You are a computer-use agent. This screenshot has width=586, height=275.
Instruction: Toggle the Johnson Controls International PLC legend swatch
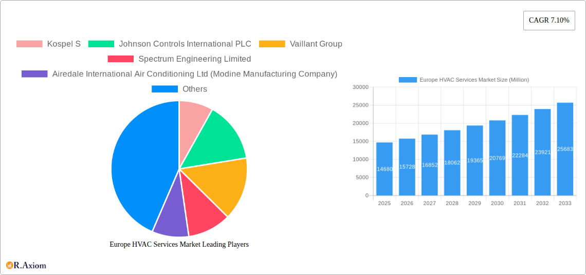coord(101,44)
